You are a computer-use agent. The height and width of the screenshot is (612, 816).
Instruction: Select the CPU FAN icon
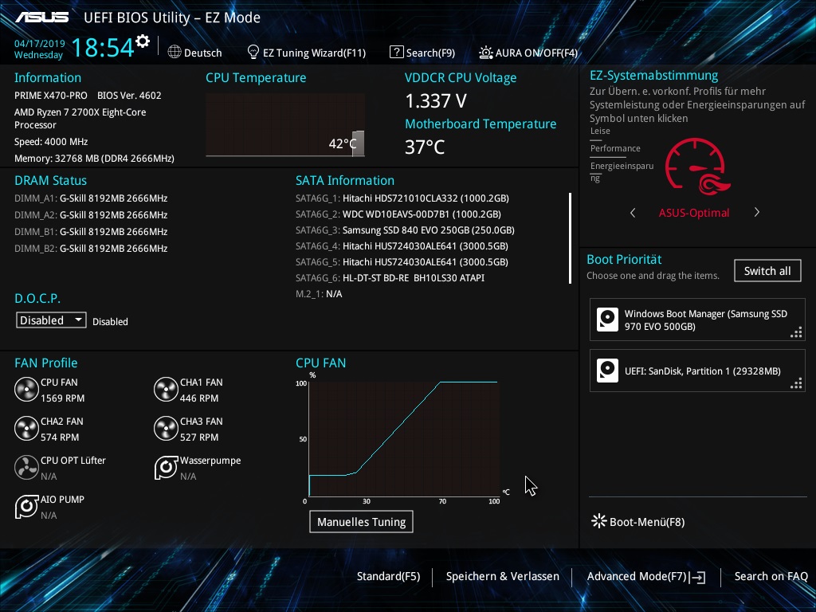(x=26, y=389)
